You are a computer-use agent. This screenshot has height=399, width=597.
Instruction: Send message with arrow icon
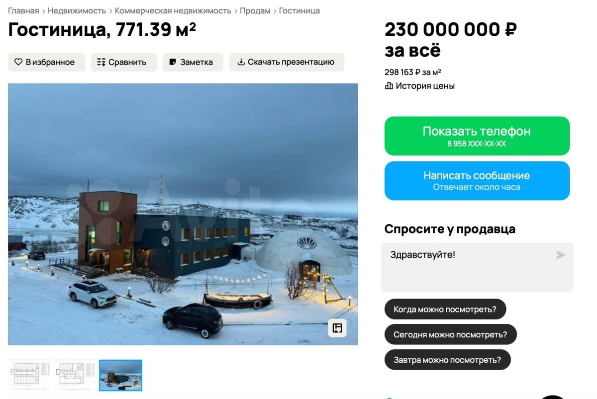point(561,255)
